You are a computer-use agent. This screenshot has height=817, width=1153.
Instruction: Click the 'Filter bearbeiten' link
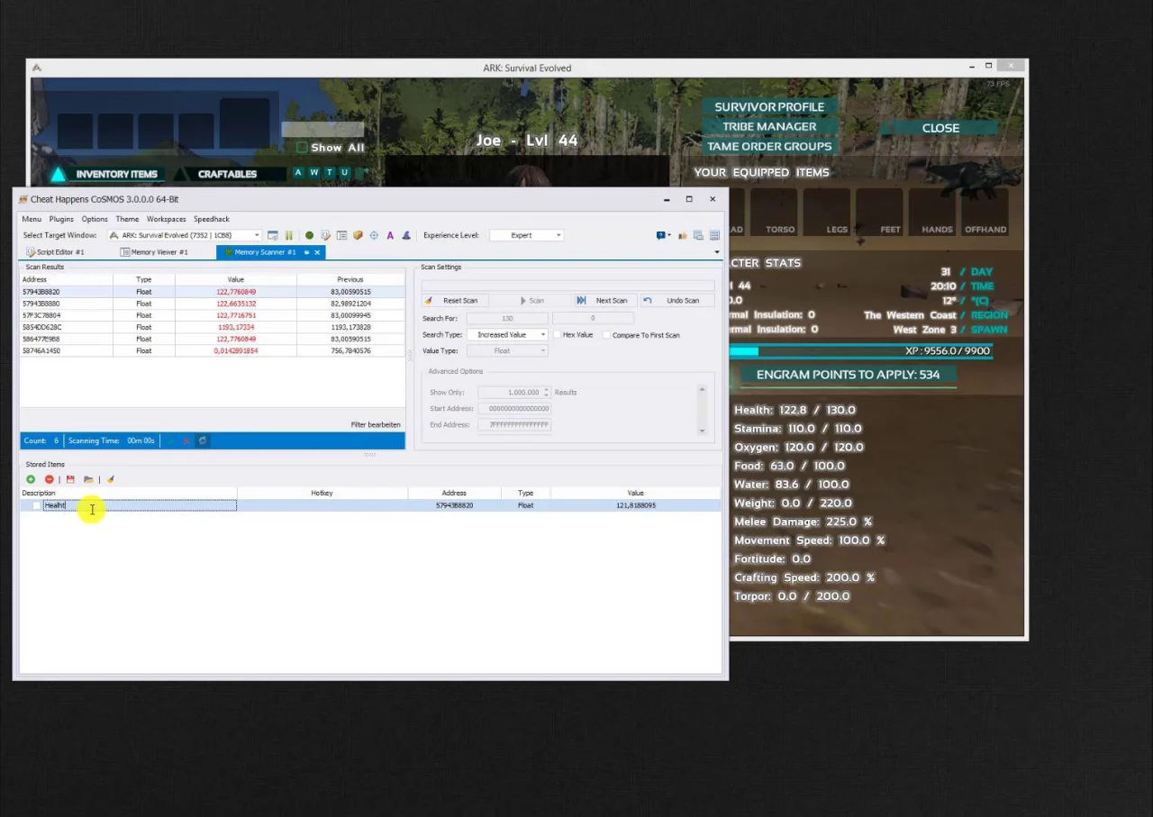click(x=376, y=424)
